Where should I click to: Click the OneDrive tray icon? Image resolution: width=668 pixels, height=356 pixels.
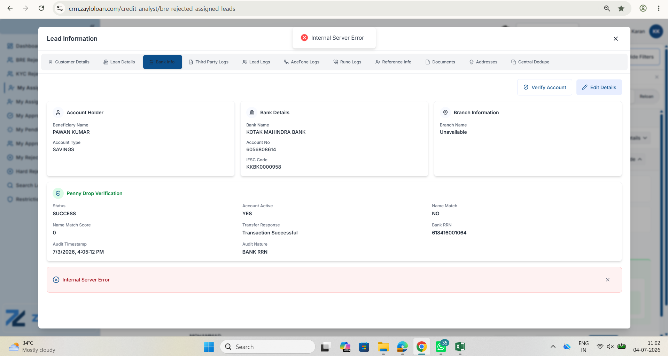pos(567,347)
